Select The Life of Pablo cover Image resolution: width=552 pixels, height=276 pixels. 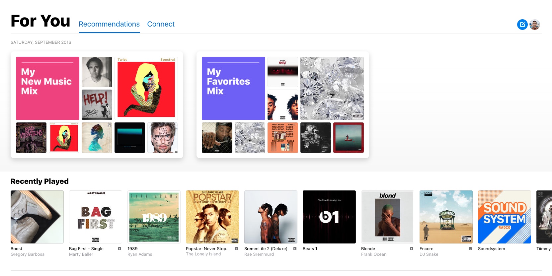(283, 138)
